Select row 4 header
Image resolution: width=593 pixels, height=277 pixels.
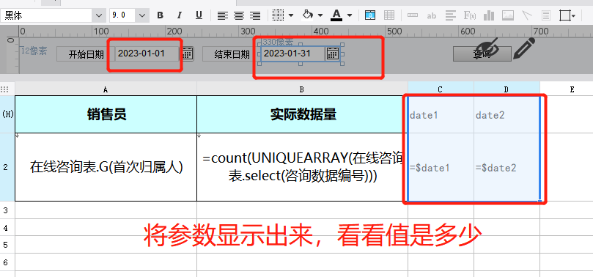(x=7, y=227)
